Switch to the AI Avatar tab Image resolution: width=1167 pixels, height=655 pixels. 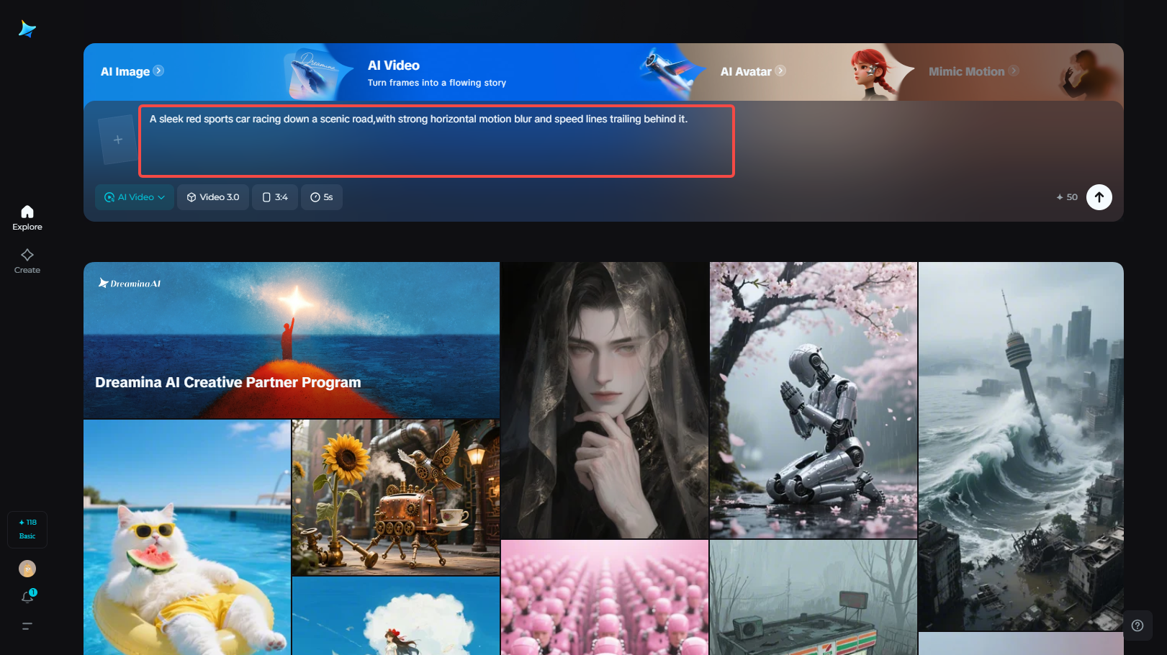[x=746, y=71]
